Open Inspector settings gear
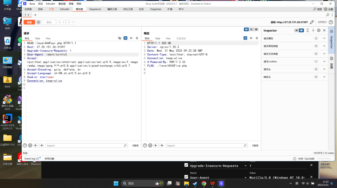 tap(319, 31)
